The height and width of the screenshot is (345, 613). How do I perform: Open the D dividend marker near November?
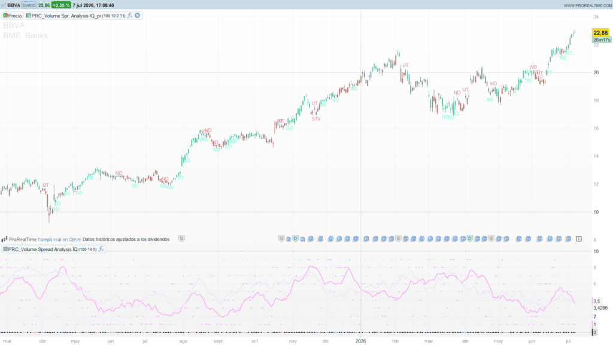click(296, 238)
